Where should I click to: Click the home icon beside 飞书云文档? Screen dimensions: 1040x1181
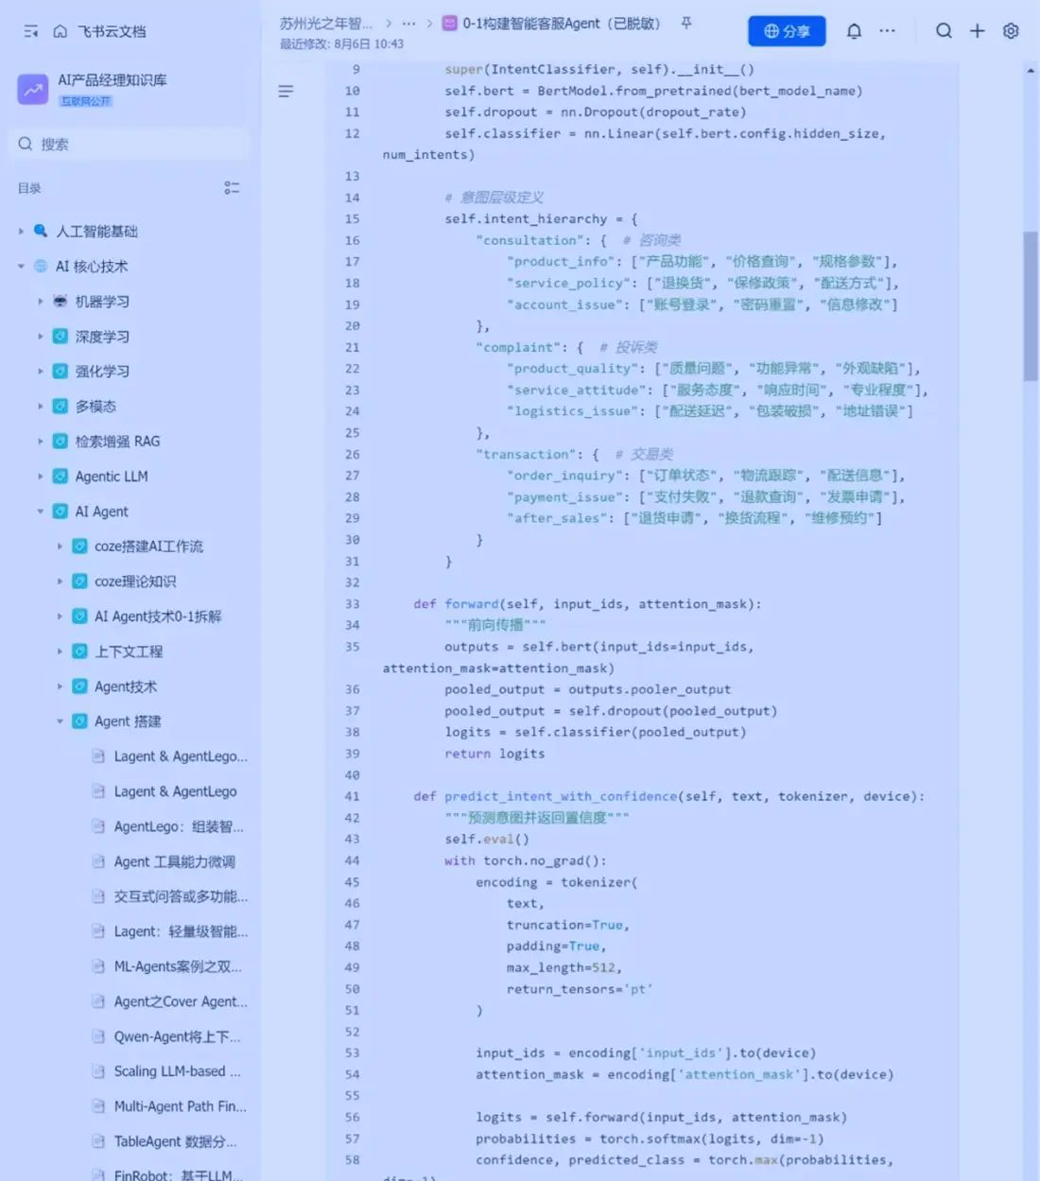61,31
